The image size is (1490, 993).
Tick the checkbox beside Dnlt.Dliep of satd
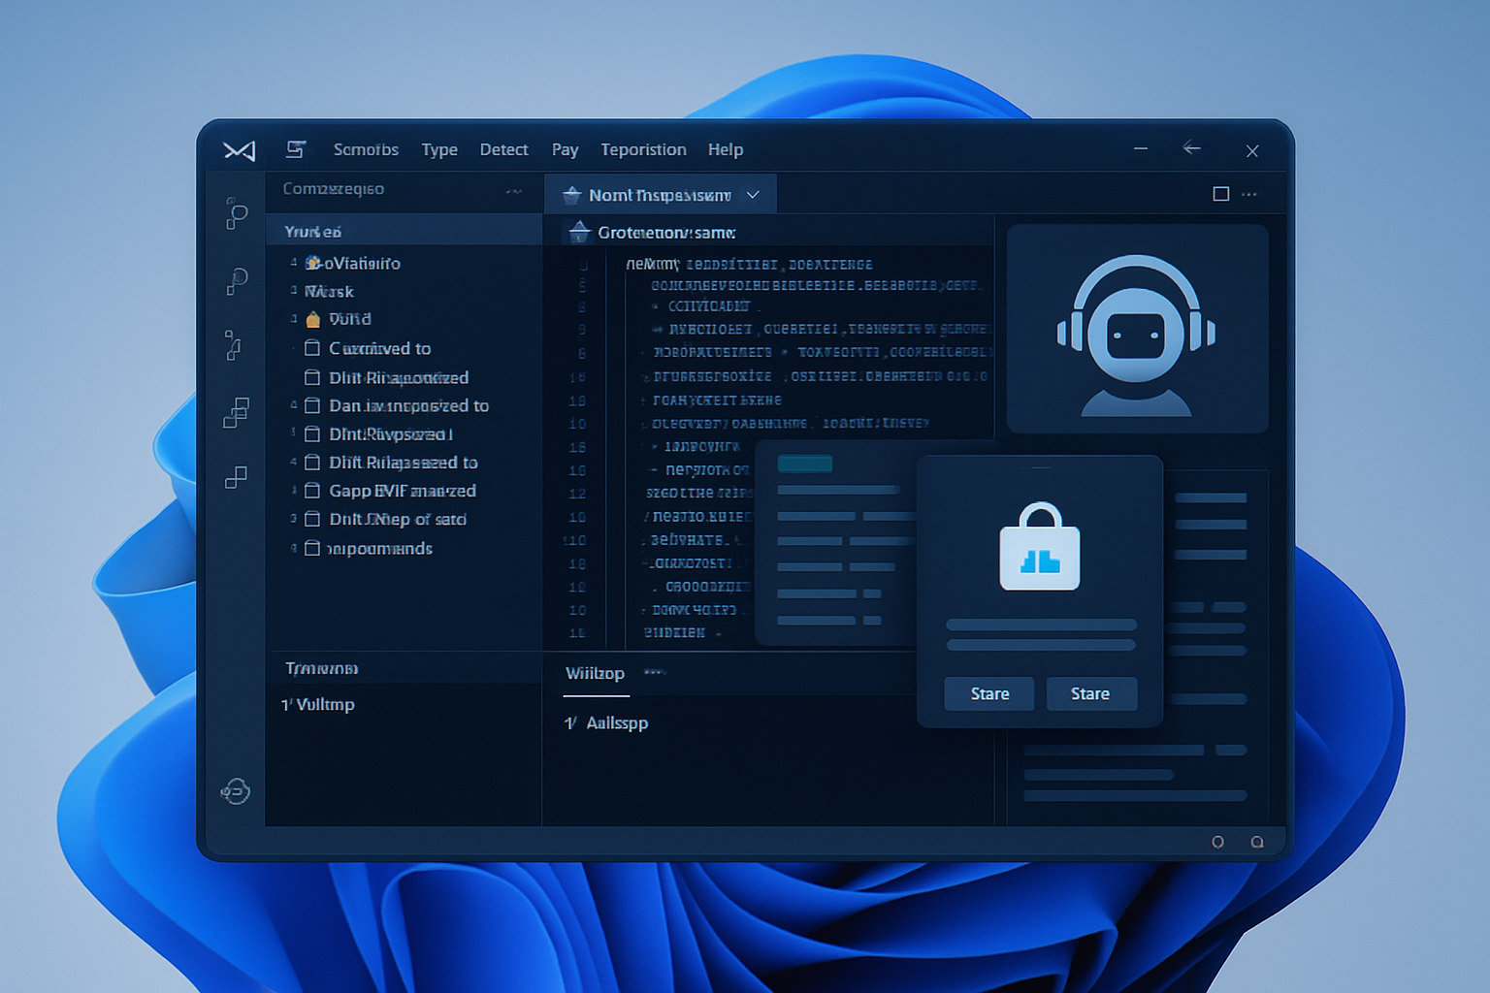312,519
